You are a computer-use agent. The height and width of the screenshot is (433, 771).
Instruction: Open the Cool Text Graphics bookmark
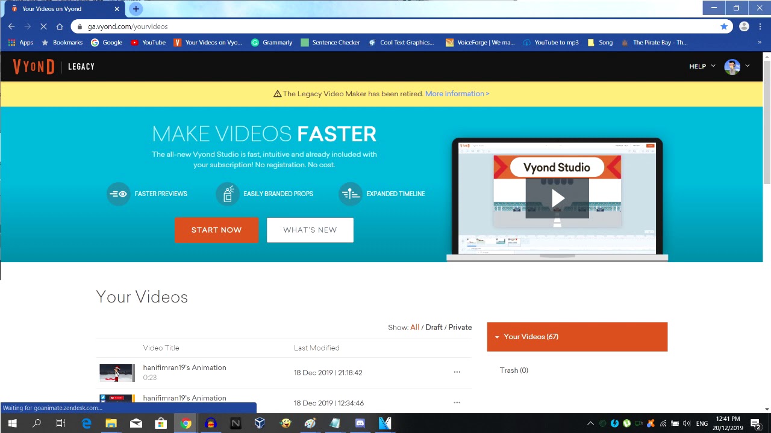401,43
